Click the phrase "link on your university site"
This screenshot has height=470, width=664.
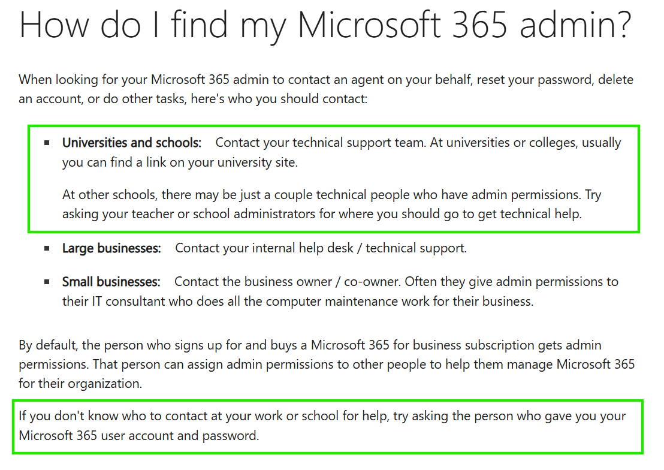click(222, 162)
